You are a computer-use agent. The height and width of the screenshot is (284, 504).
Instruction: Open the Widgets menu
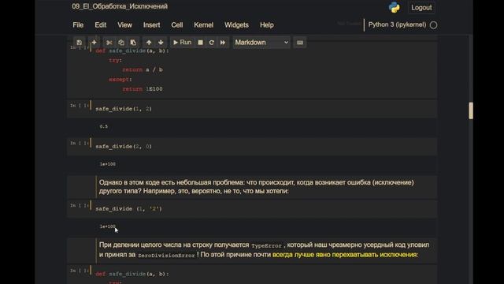tap(236, 24)
